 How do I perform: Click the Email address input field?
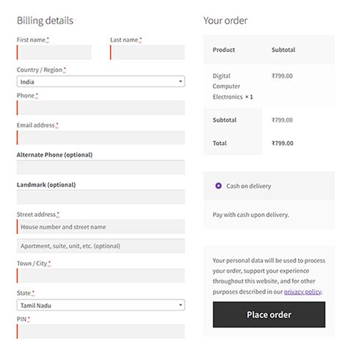101,138
